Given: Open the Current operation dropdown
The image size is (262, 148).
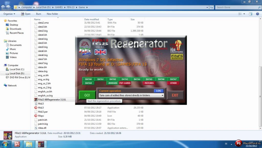Looking at the screenshot, I should (162, 95).
